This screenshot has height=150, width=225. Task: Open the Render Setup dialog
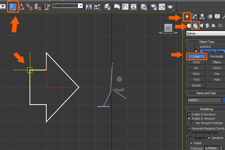(154, 7)
